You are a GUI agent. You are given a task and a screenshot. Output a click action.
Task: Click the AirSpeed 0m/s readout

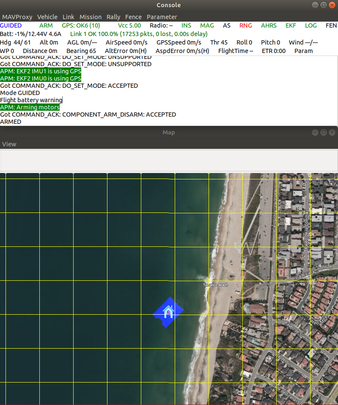click(126, 42)
